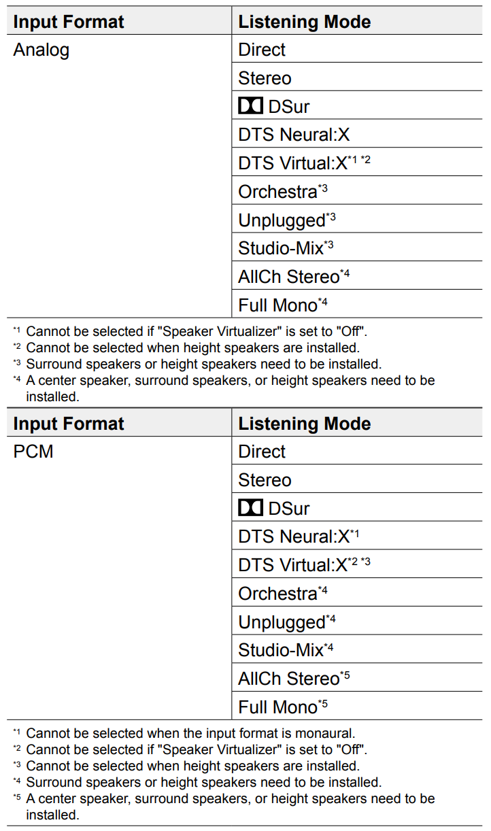Screen dimensions: 491x831
Task: Click the Analog input format cell
Action: [x=41, y=50]
